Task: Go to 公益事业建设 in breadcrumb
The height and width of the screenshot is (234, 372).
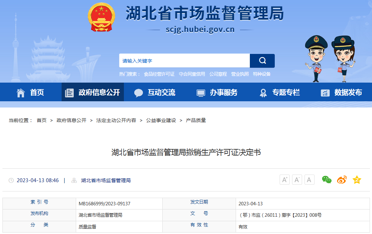Action: point(161,120)
